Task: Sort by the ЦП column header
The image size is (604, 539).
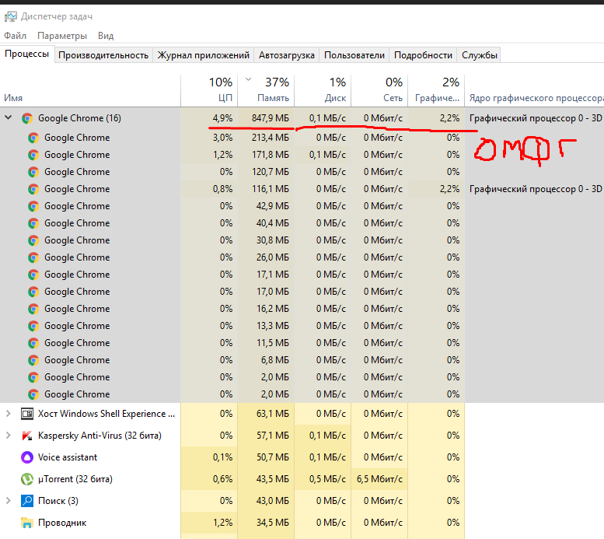Action: [210, 90]
